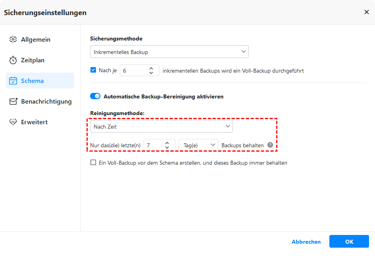Click the Allgemein gear icon
This screenshot has width=375, height=256.
coord(13,40)
